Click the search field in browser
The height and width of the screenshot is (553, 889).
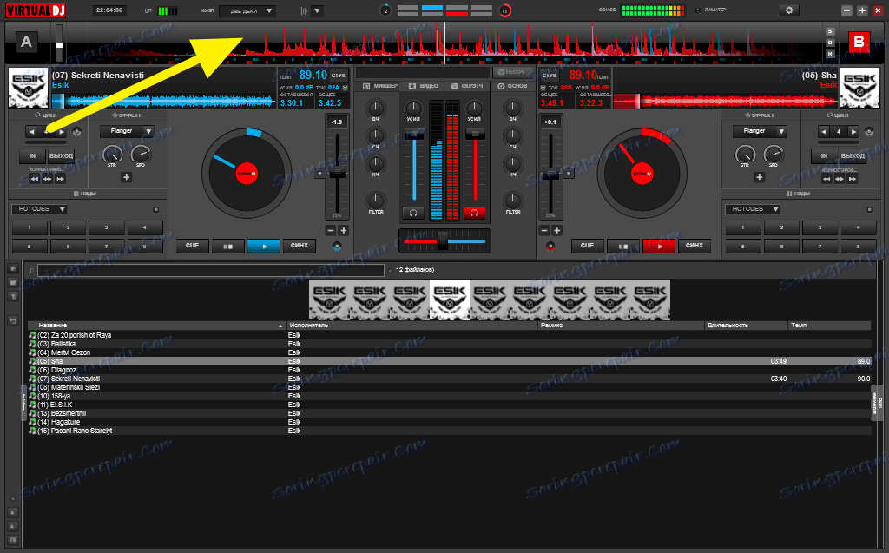pos(210,271)
